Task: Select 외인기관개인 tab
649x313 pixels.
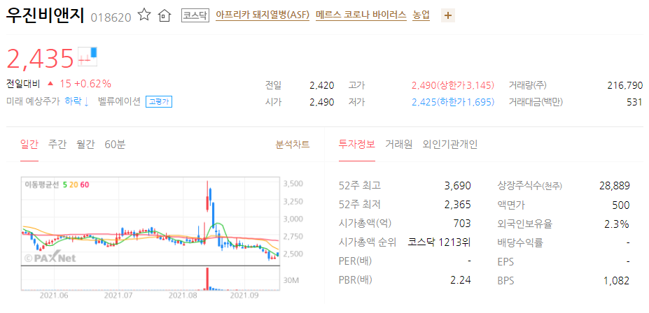Action: 450,145
